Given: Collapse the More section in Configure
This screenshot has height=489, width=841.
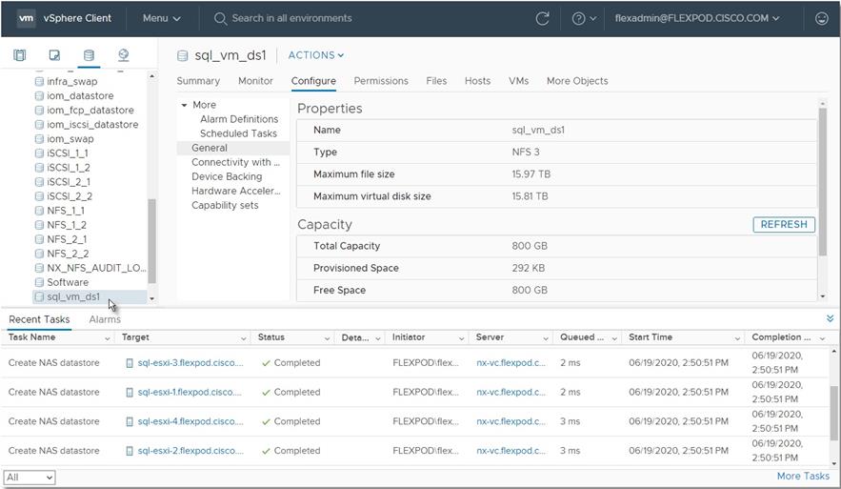Looking at the screenshot, I should click(x=184, y=105).
